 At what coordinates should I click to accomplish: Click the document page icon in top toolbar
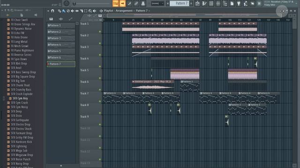click(232, 3)
